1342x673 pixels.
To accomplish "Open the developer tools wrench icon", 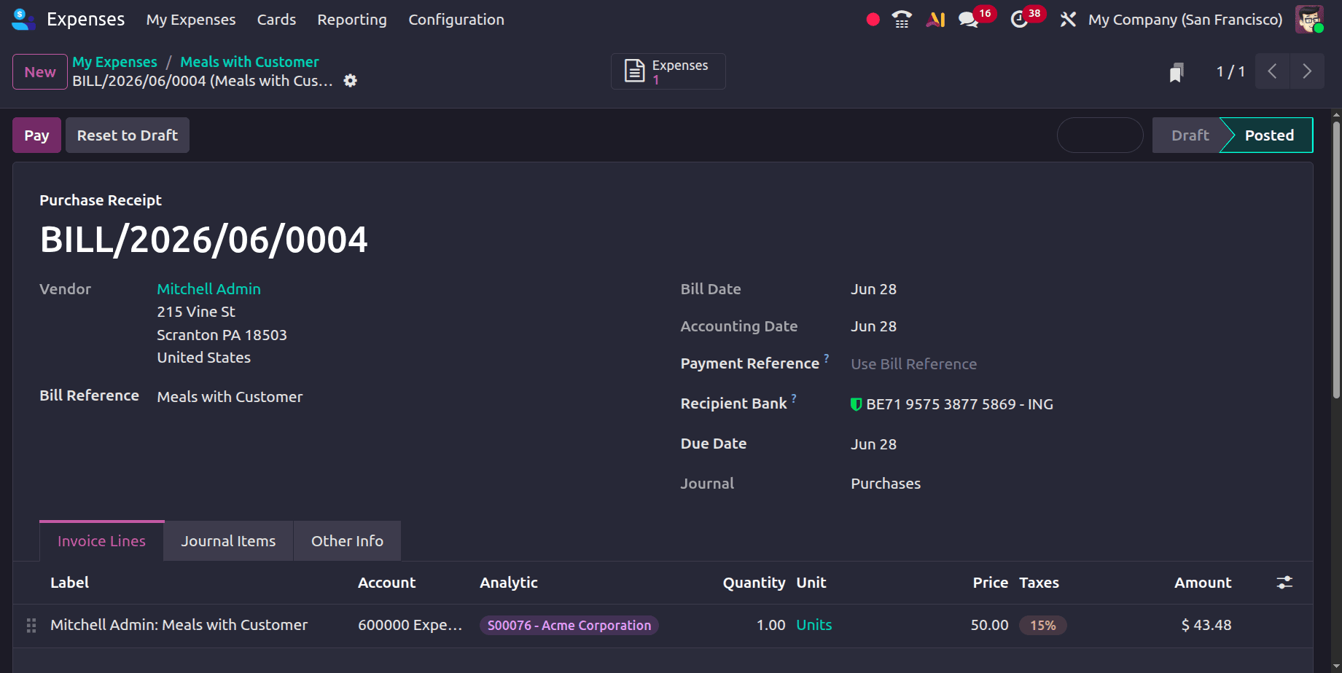I will click(x=1068, y=20).
